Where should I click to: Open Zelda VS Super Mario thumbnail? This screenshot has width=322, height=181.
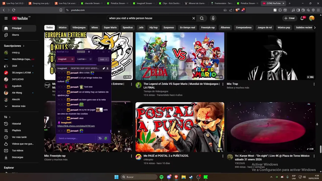180,56
